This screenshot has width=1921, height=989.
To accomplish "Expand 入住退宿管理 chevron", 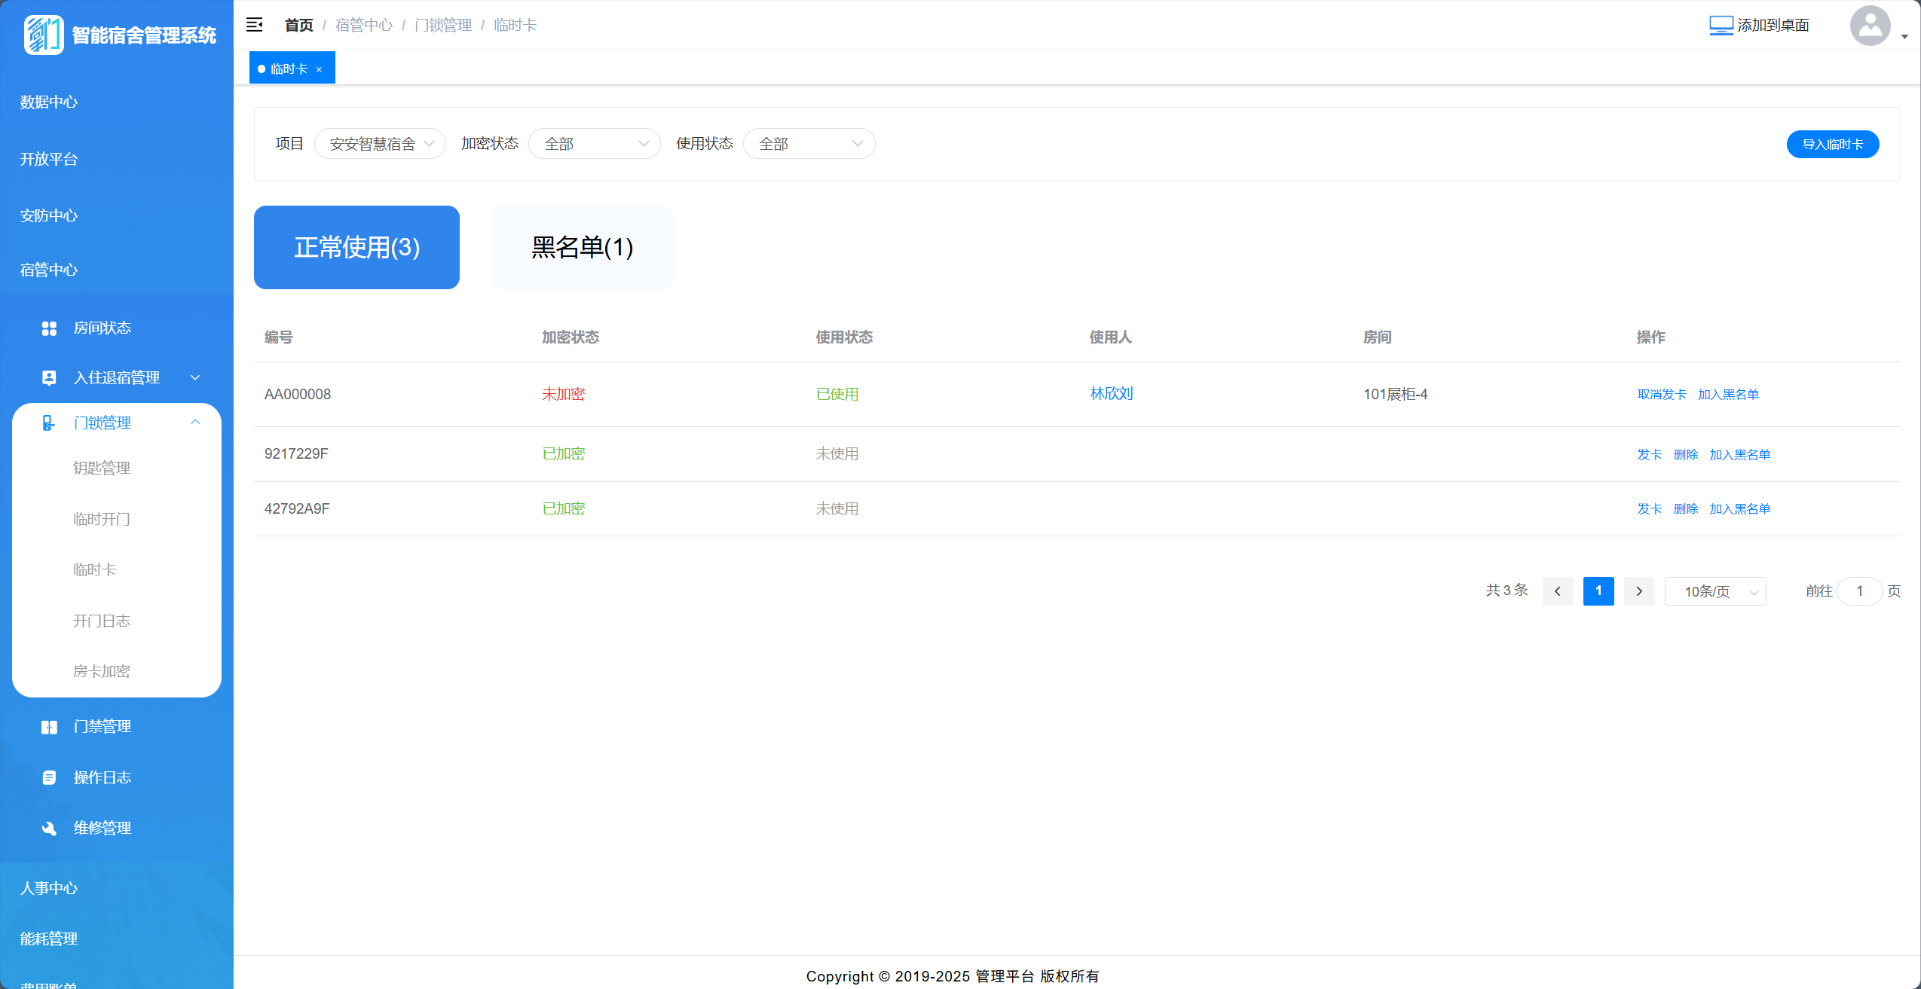I will click(x=195, y=377).
